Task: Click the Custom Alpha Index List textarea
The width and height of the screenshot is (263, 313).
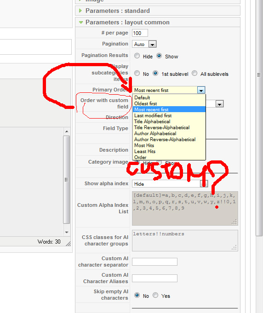Action: [x=185, y=208]
